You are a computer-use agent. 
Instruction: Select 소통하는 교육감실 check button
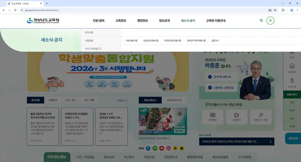(221, 87)
